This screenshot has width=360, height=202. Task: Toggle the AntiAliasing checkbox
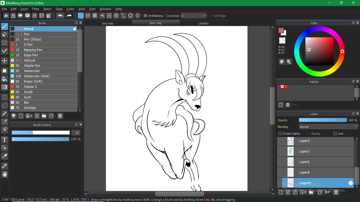145,16
